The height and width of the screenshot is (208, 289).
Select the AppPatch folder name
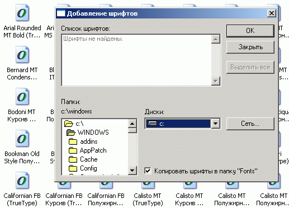(x=93, y=150)
